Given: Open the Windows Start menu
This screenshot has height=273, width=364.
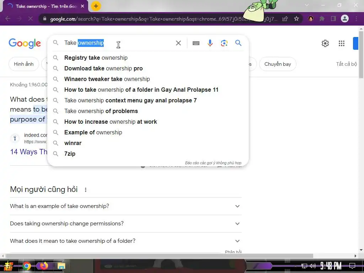Looking at the screenshot, I should (x=9, y=266).
